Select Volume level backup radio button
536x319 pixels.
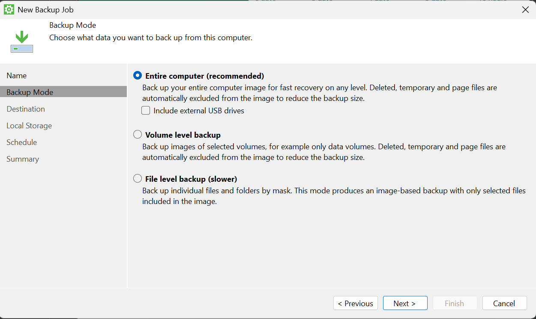(138, 135)
